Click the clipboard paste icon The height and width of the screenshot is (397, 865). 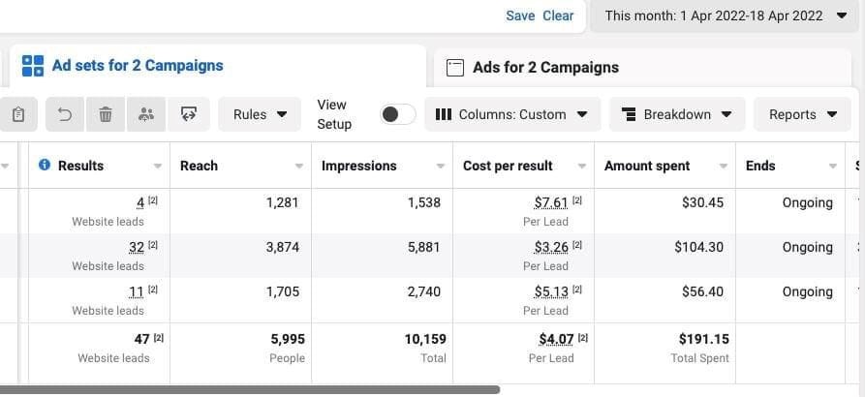tap(18, 114)
